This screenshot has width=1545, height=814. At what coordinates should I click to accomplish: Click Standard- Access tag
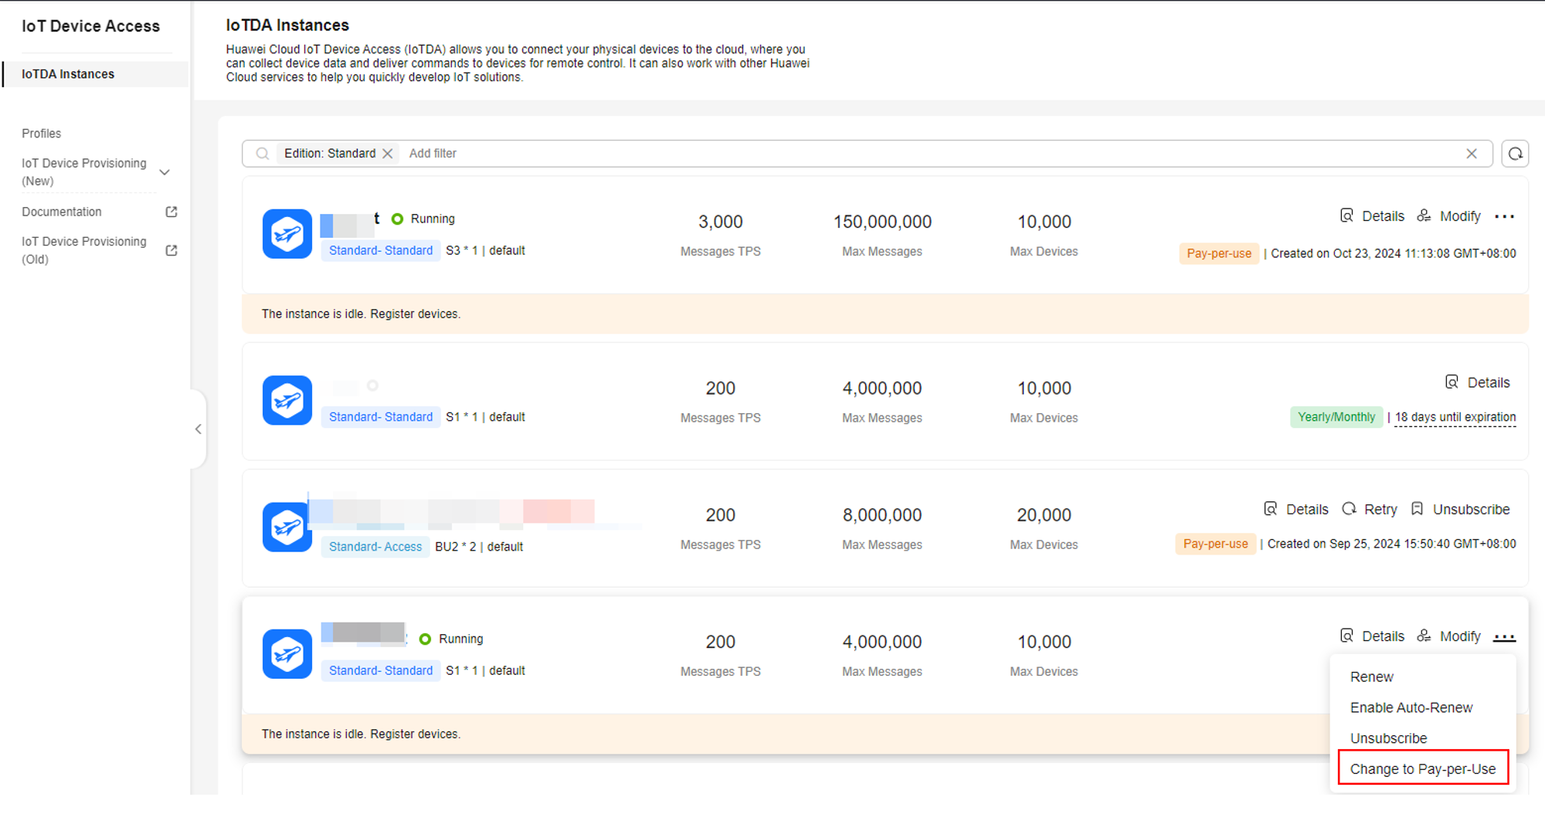375,547
